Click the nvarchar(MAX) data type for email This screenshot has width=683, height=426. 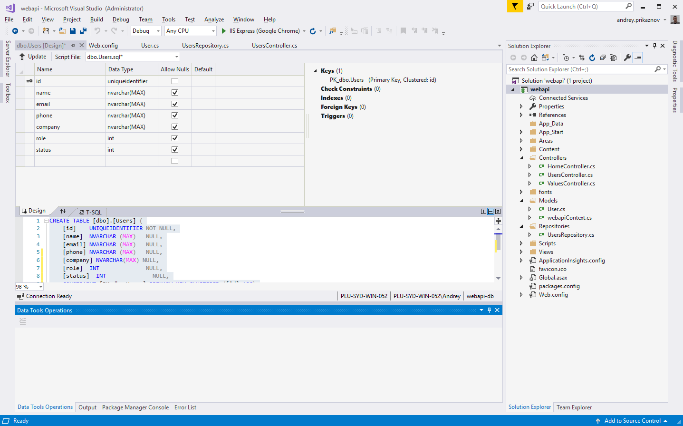coord(126,104)
